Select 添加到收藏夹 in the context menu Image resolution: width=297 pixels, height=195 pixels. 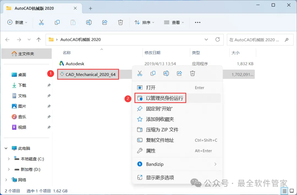point(177,119)
